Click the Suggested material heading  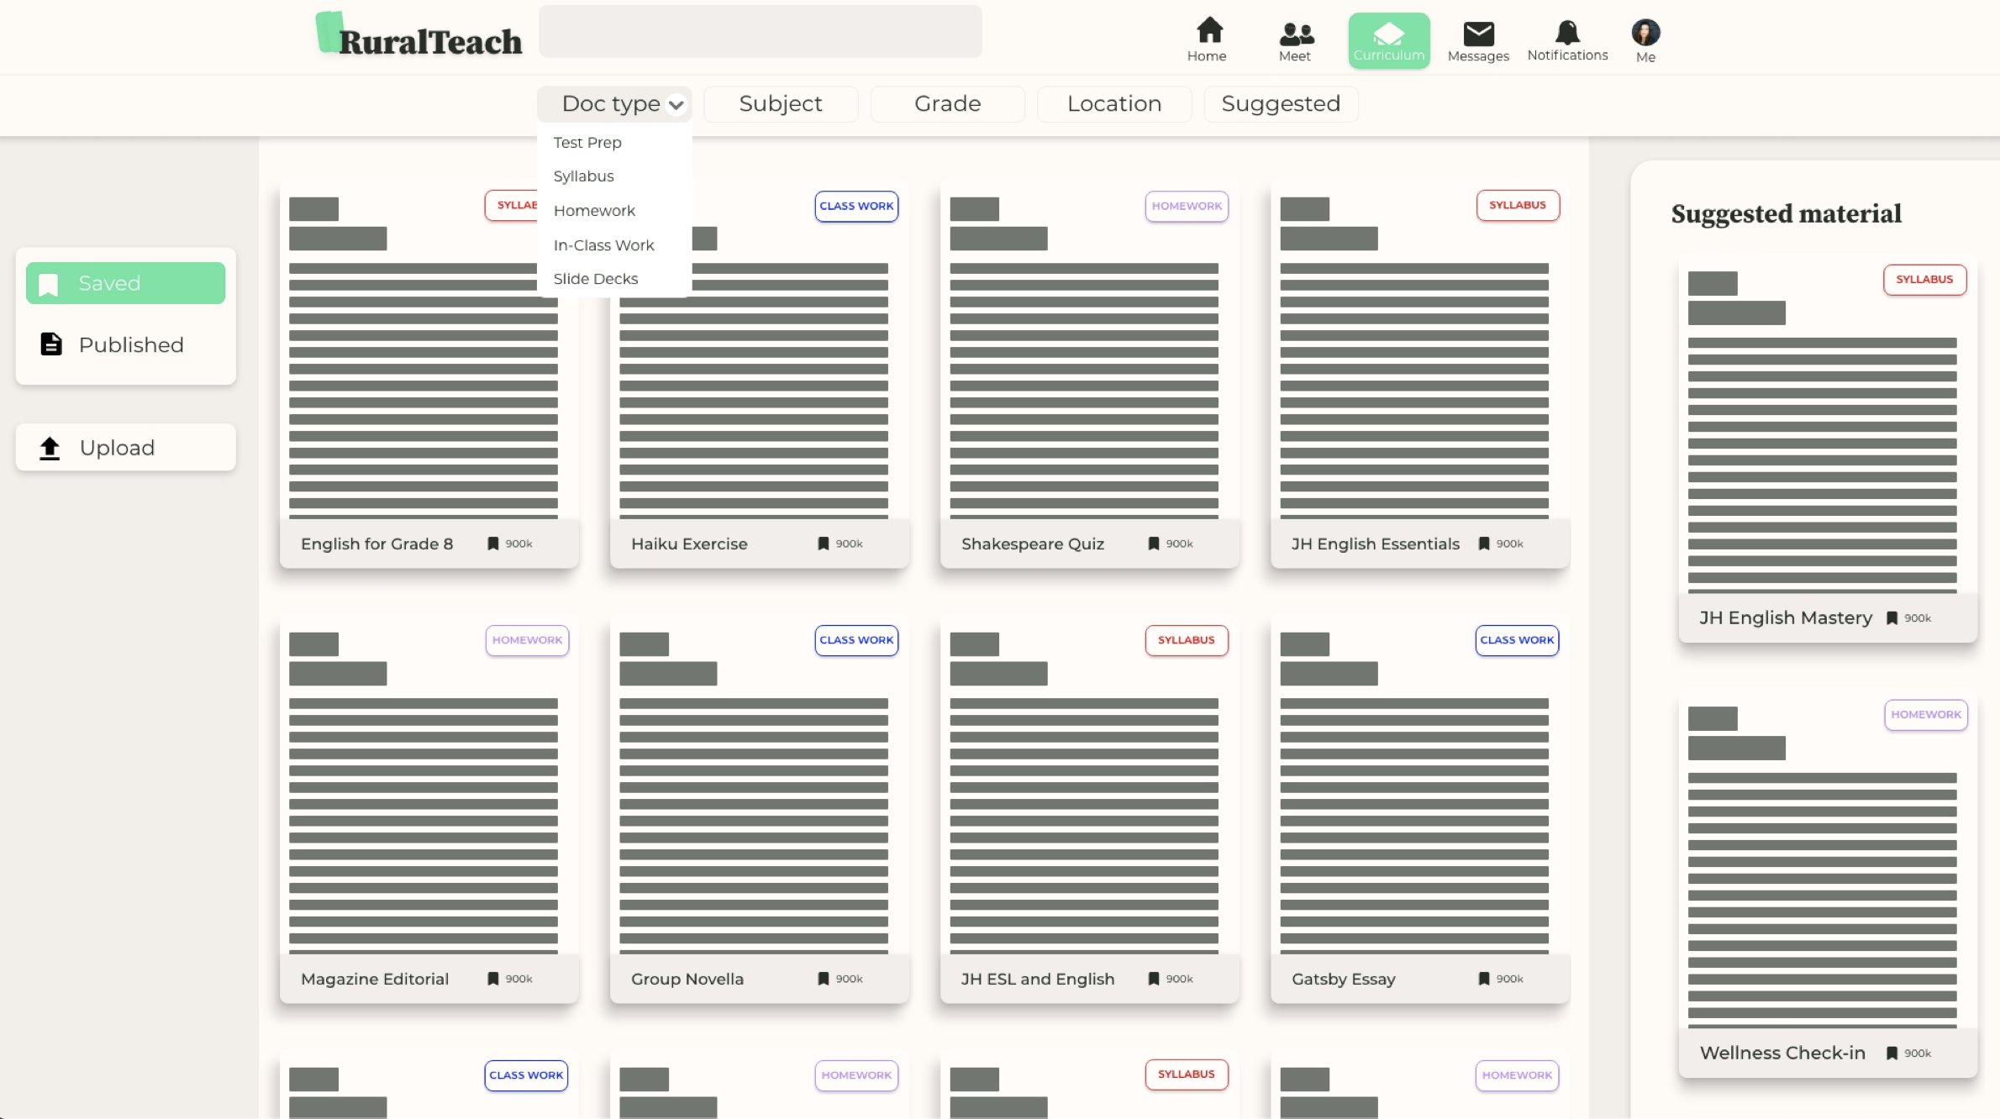[1786, 214]
